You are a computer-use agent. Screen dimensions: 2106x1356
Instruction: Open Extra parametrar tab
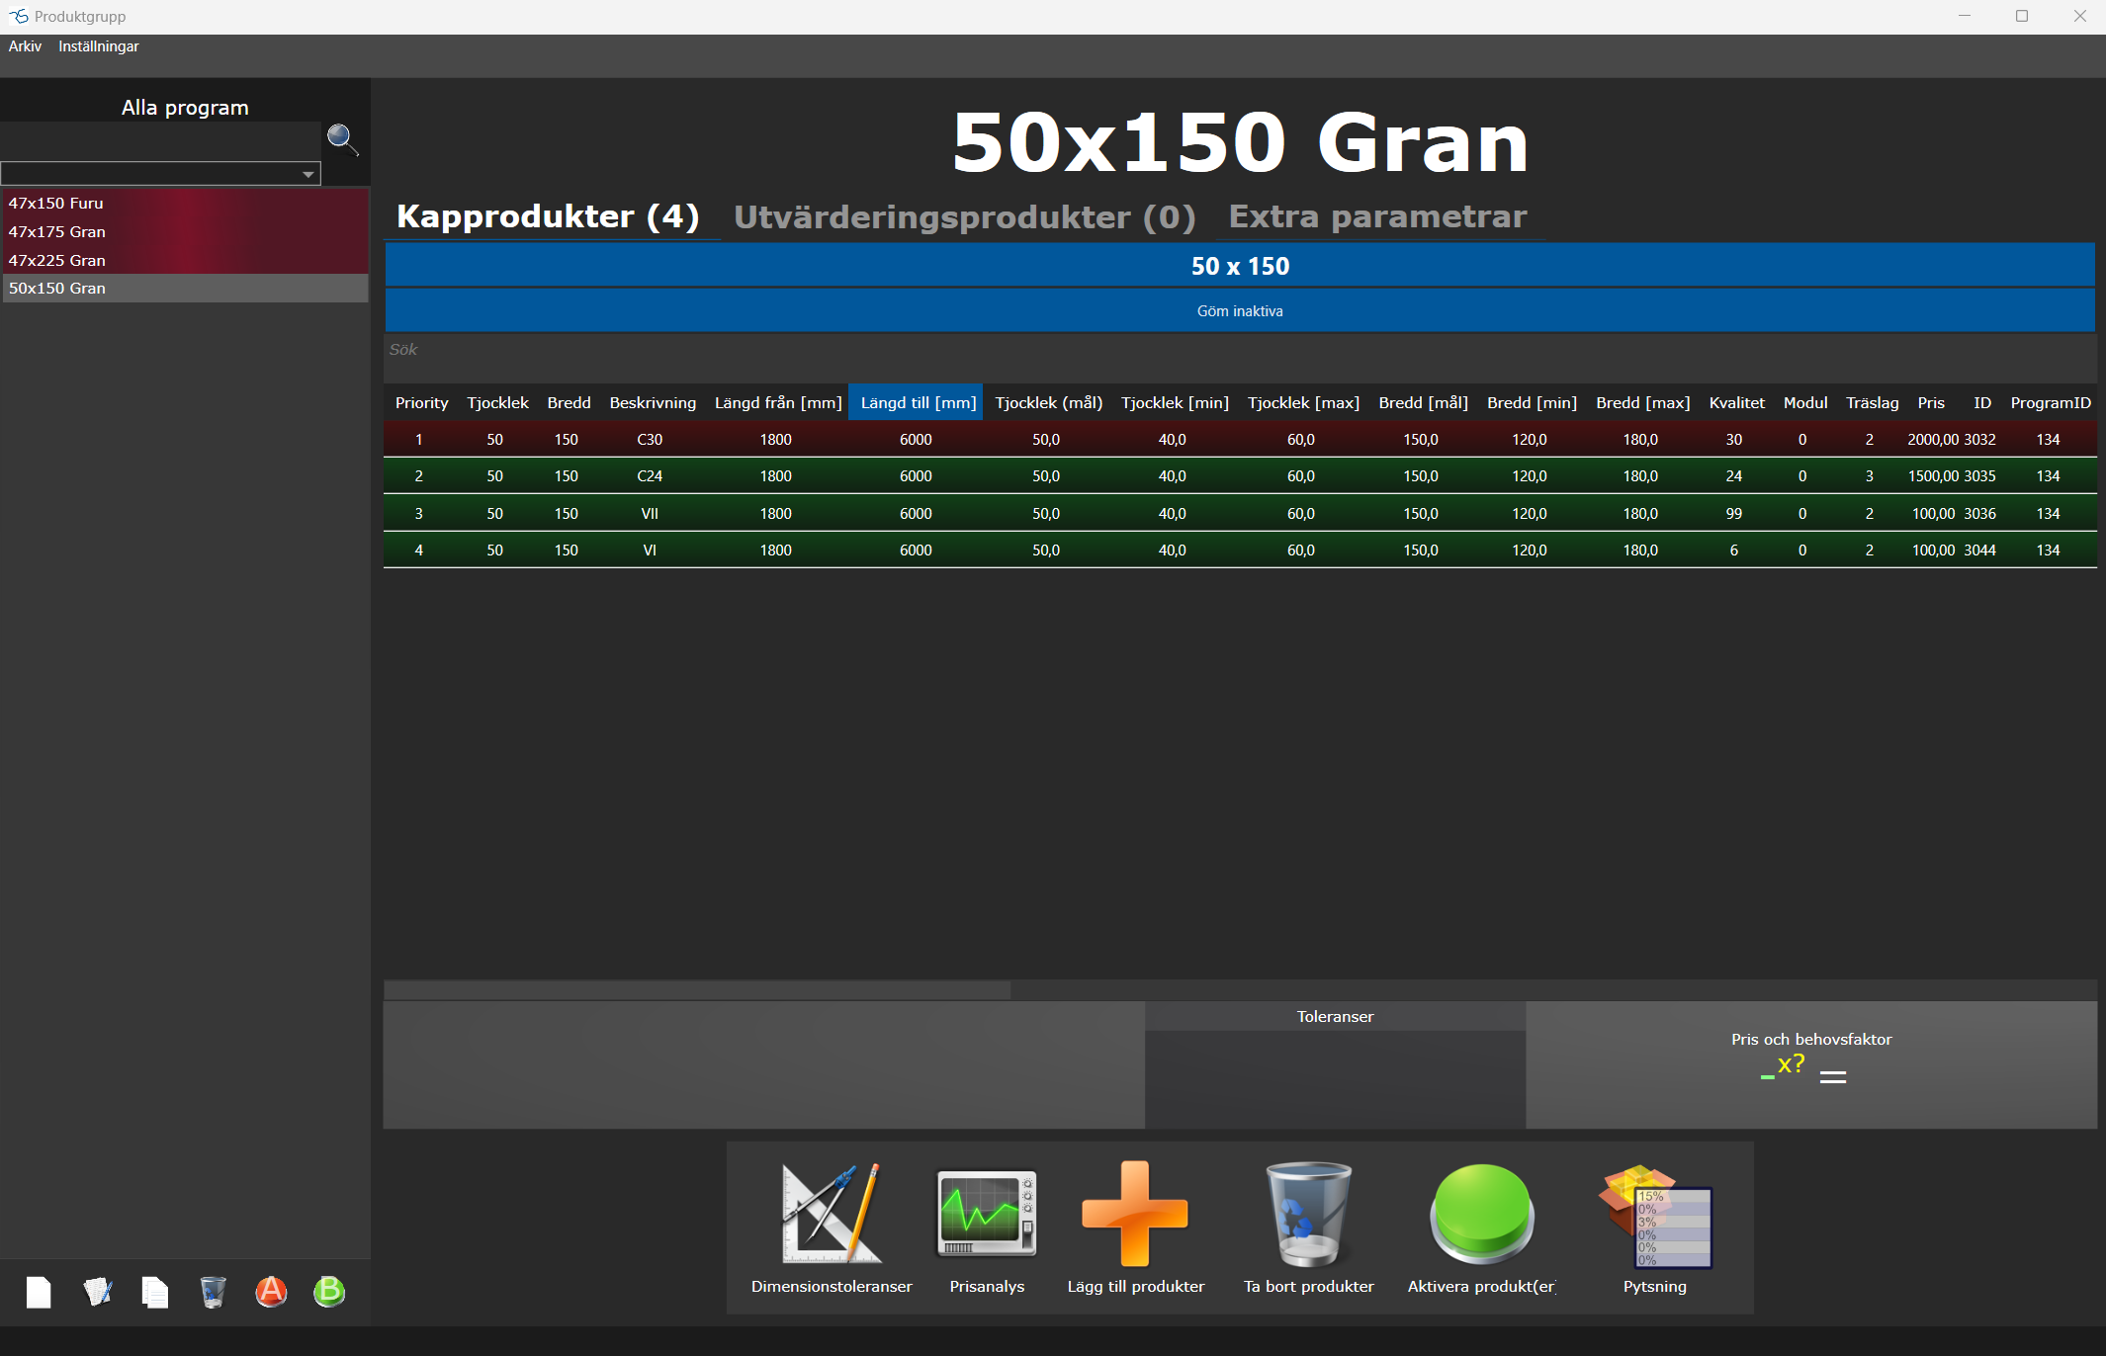tap(1377, 216)
